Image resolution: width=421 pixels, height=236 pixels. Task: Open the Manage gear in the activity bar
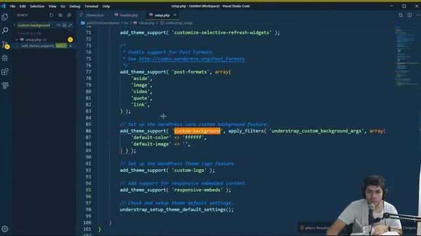click(5, 229)
